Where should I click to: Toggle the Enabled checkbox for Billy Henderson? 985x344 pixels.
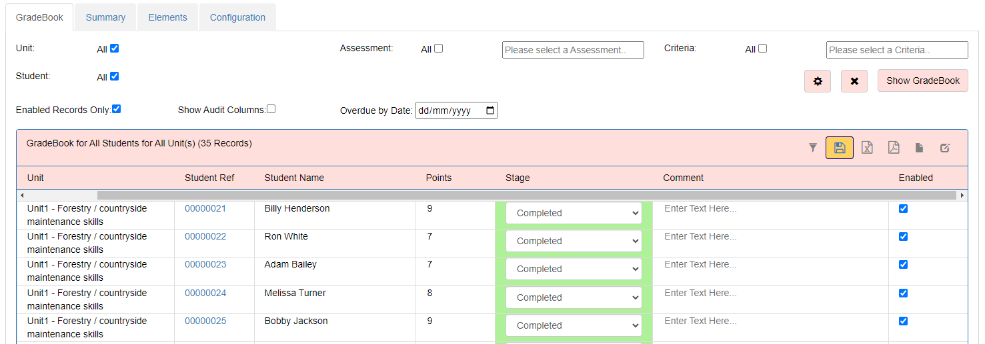click(903, 208)
